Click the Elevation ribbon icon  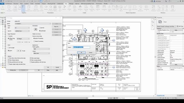pos(80,8)
